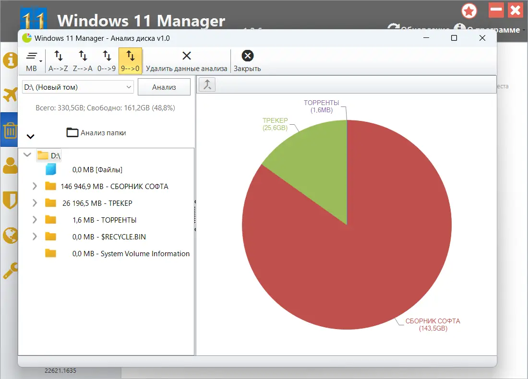Open wrench utilities section in main sidebar

[10, 271]
